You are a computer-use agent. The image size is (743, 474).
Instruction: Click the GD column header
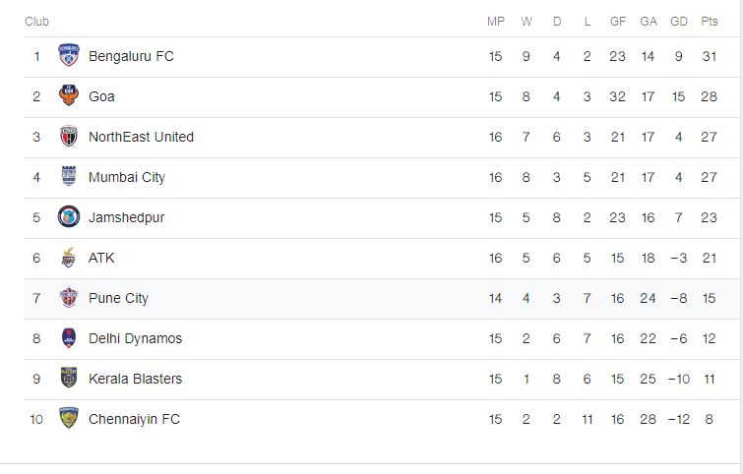(x=678, y=22)
